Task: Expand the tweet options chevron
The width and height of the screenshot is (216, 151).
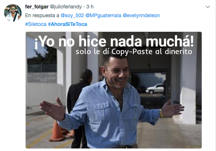Action: click(208, 7)
